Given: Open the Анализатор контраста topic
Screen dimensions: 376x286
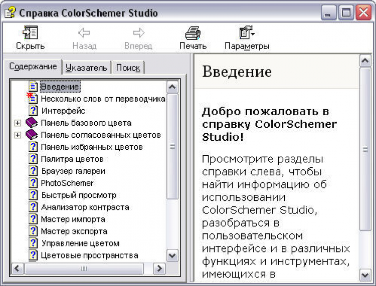Looking at the screenshot, I should [85, 207].
